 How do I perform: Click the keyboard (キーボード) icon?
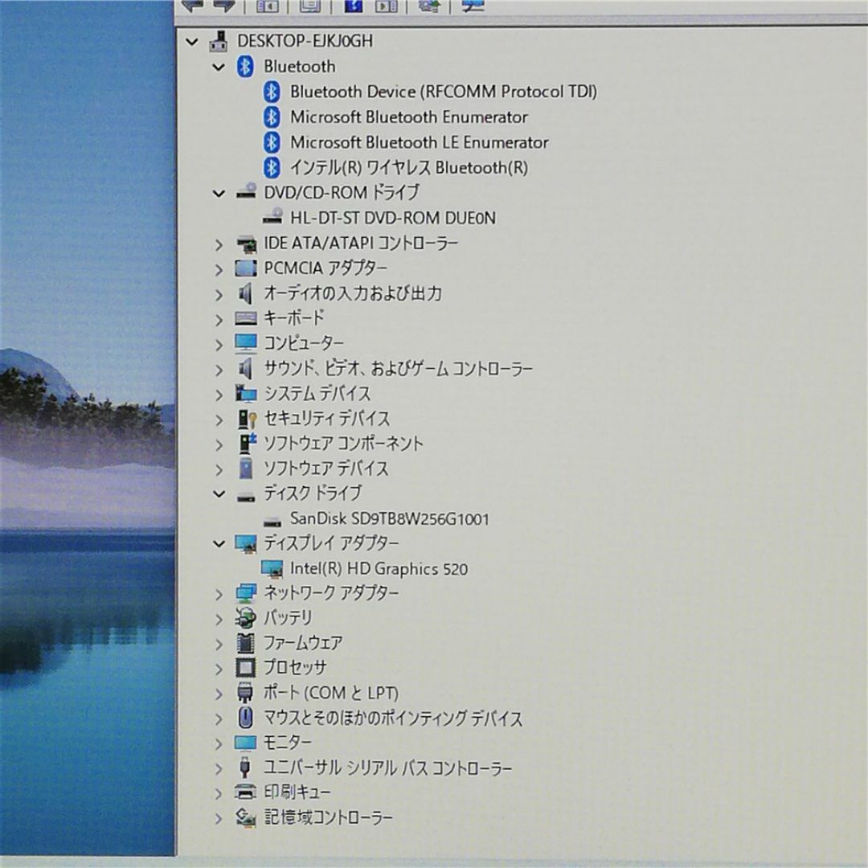pyautogui.click(x=246, y=318)
